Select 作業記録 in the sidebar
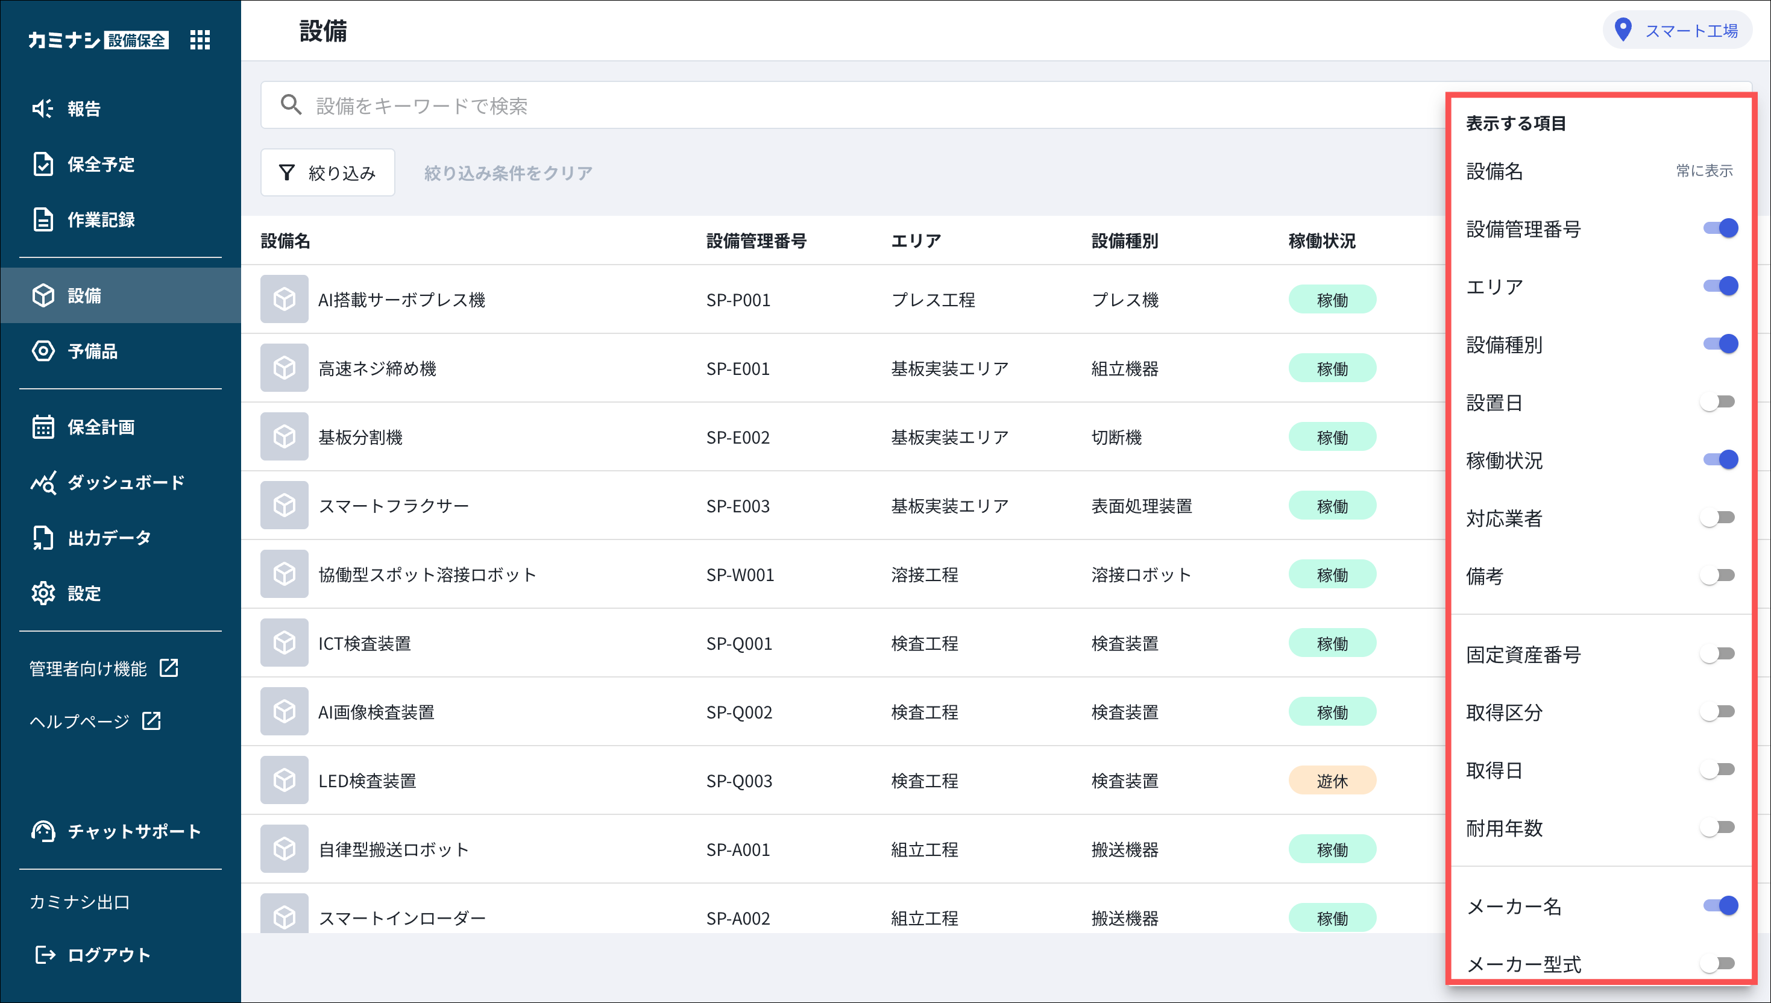The height and width of the screenshot is (1003, 1771). tap(101, 220)
